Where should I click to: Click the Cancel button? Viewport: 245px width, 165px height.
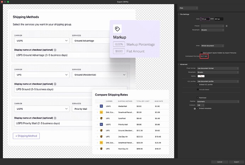pyautogui.click(x=219, y=162)
